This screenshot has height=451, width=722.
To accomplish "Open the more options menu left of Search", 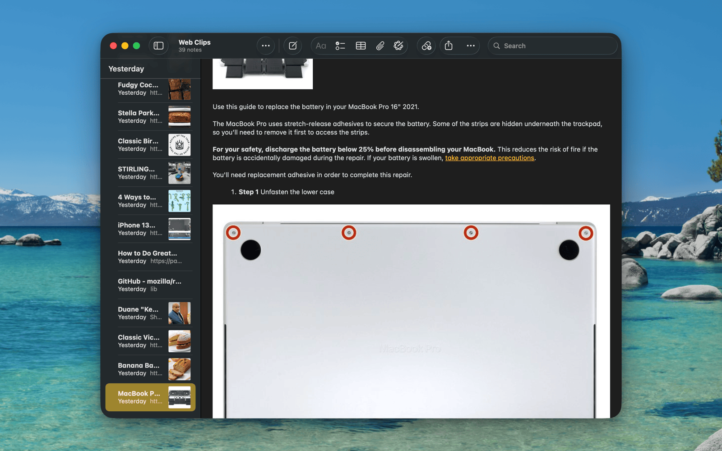I will (471, 46).
